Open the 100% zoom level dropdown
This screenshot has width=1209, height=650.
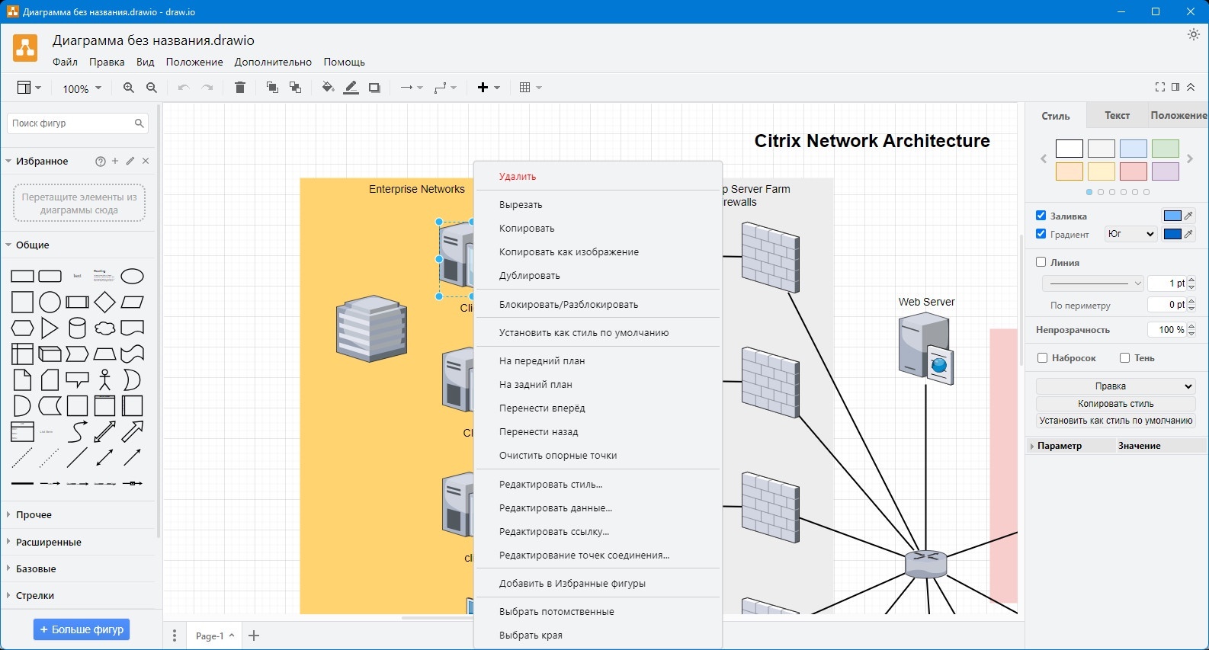click(82, 88)
